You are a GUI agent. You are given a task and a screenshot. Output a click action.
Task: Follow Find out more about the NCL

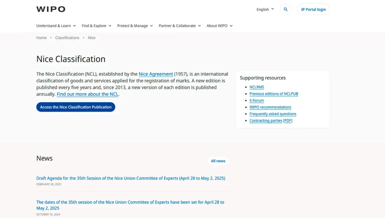[87, 94]
